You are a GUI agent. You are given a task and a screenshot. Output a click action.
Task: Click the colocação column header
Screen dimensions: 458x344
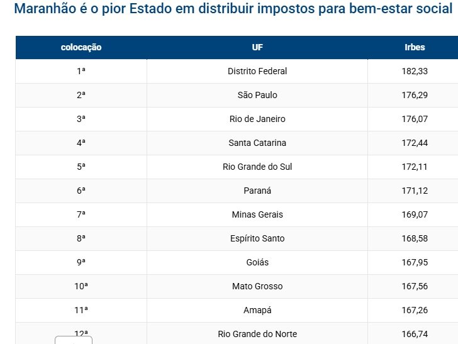click(x=81, y=47)
